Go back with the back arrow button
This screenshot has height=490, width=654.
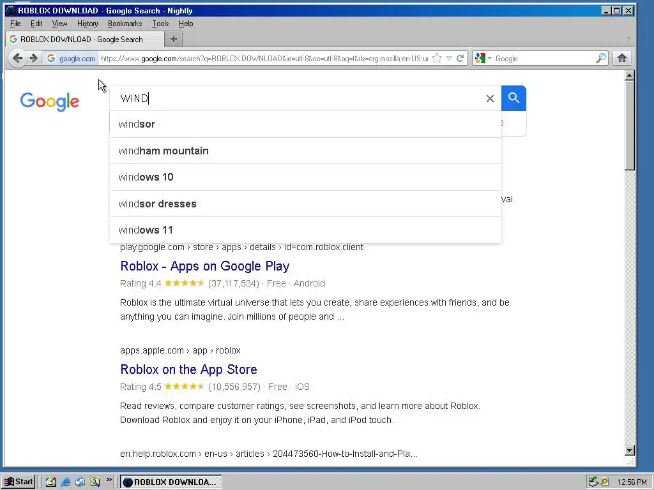[17, 58]
